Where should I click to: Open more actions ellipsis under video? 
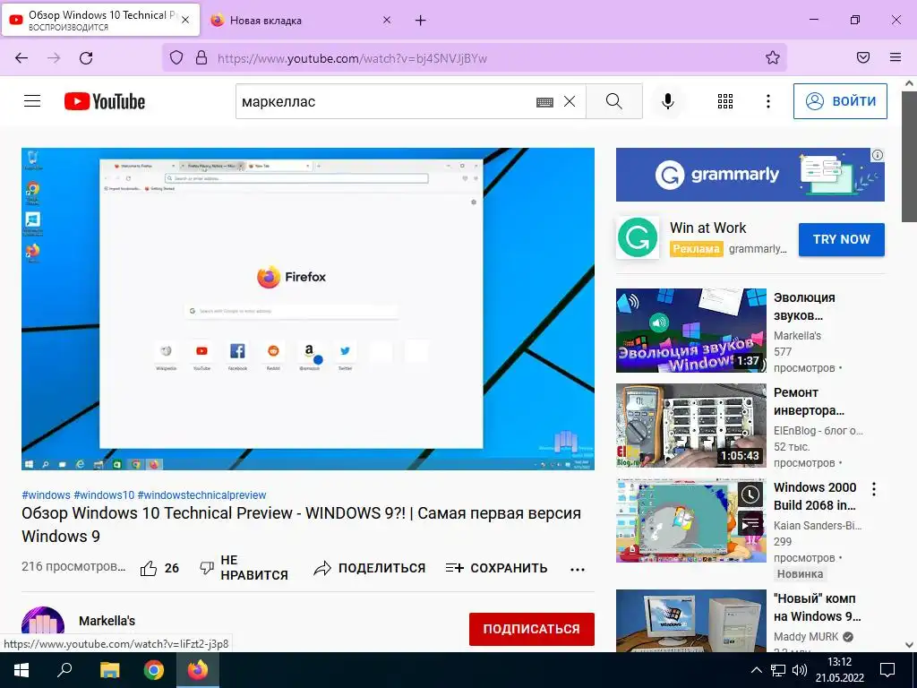point(578,569)
